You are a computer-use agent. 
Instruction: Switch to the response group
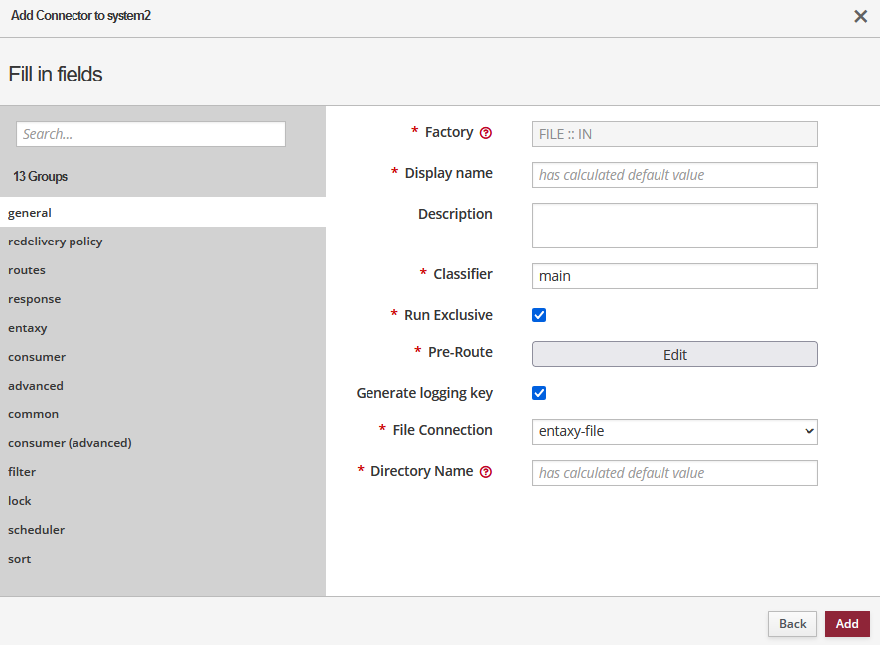35,299
